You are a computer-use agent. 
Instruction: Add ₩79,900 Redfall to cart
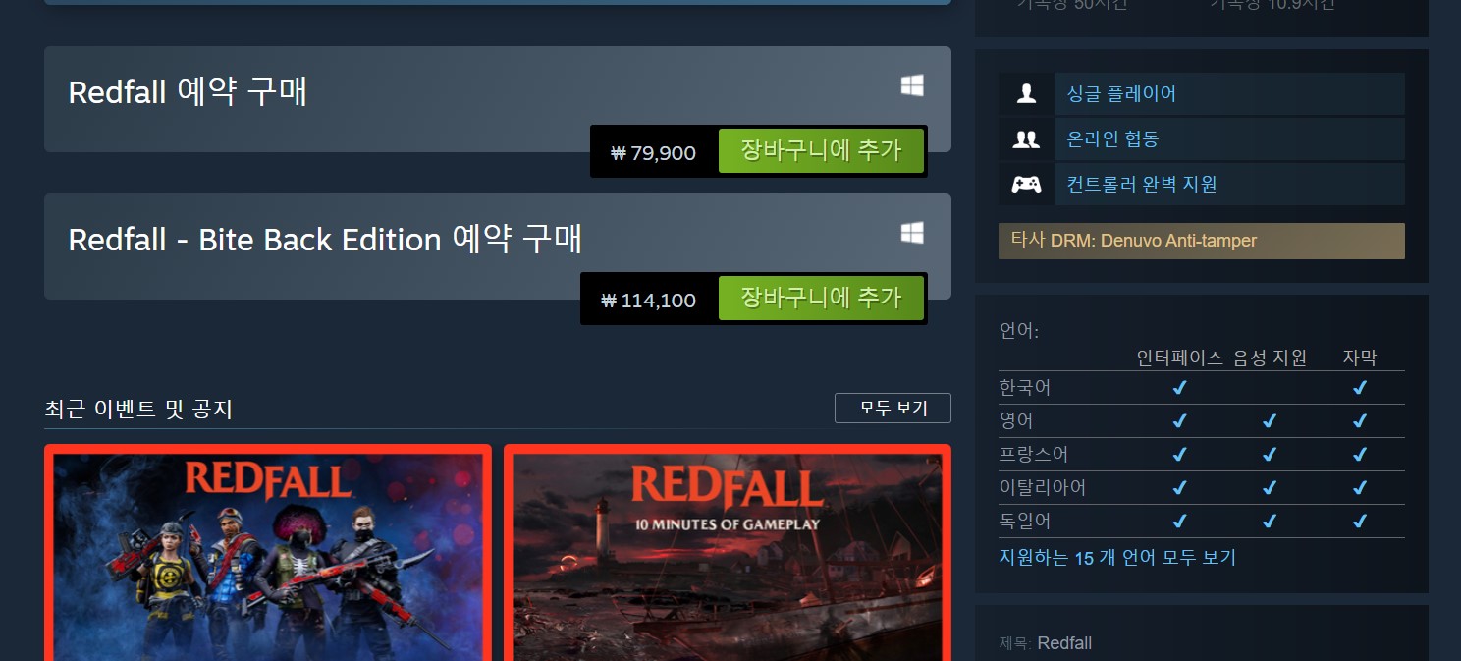click(x=821, y=151)
